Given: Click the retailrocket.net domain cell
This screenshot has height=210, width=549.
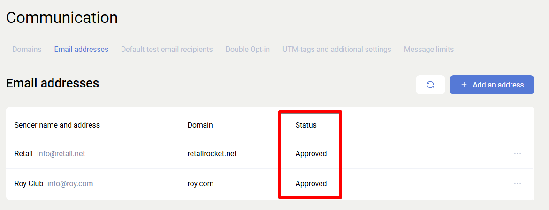Looking at the screenshot, I should [x=212, y=153].
